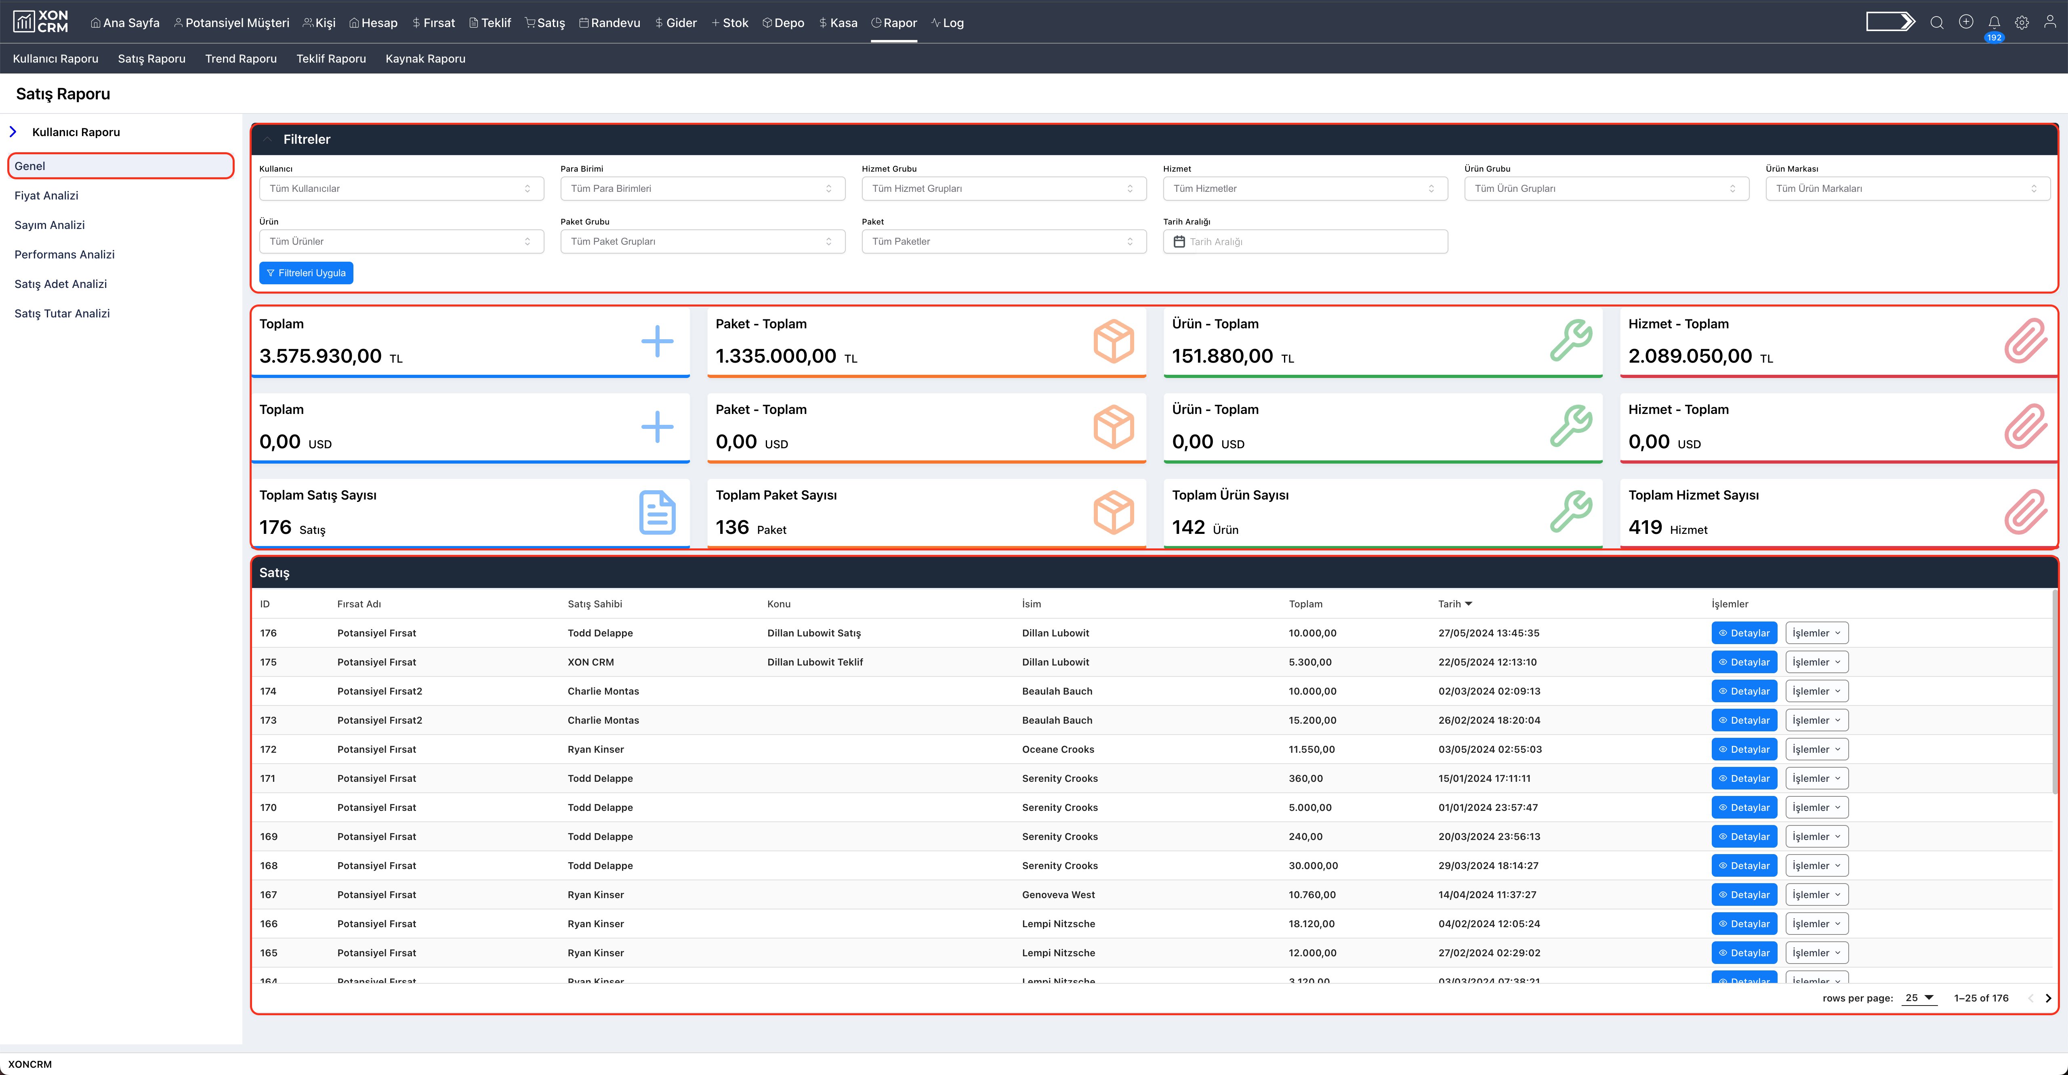
Task: Click the box icon on Paket - Toplam TL card
Action: click(1114, 341)
